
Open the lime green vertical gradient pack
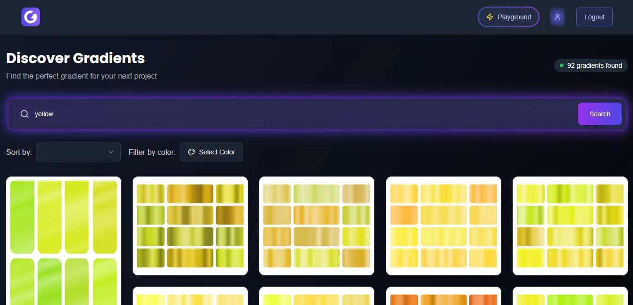64,241
